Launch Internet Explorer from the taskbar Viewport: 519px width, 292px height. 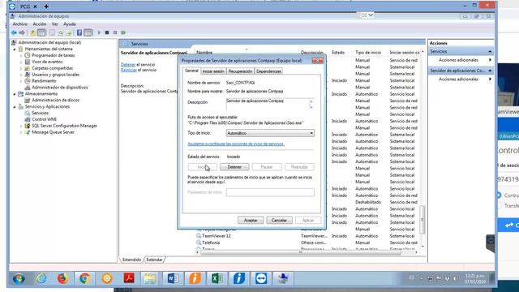tap(41, 278)
